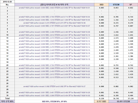Click the author reward text for 16-15

[x=54, y=50]
